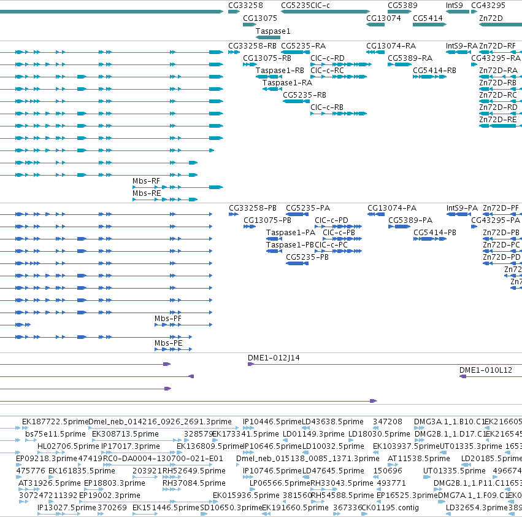Click the CG33258-RB transcript label

point(252,45)
